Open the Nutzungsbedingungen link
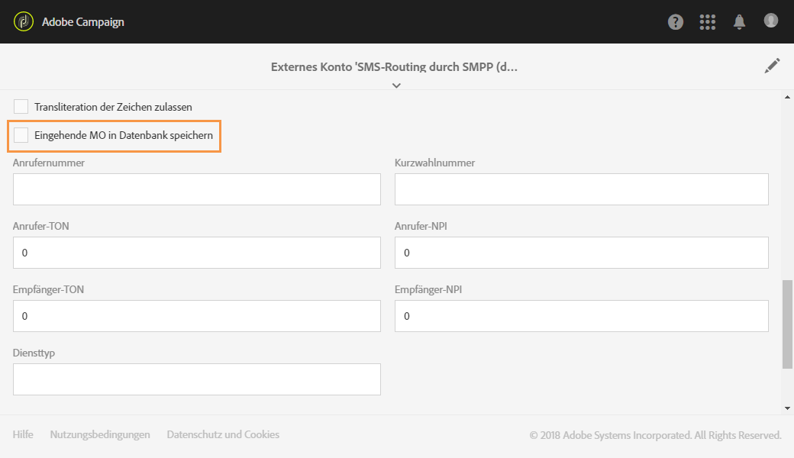794x458 pixels. [100, 434]
